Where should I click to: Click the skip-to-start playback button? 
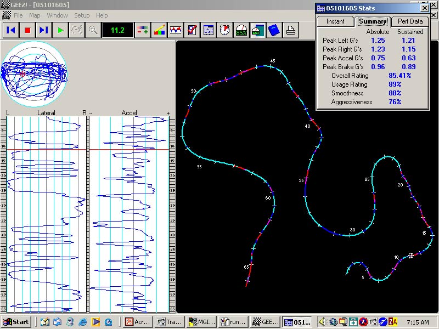click(x=11, y=30)
